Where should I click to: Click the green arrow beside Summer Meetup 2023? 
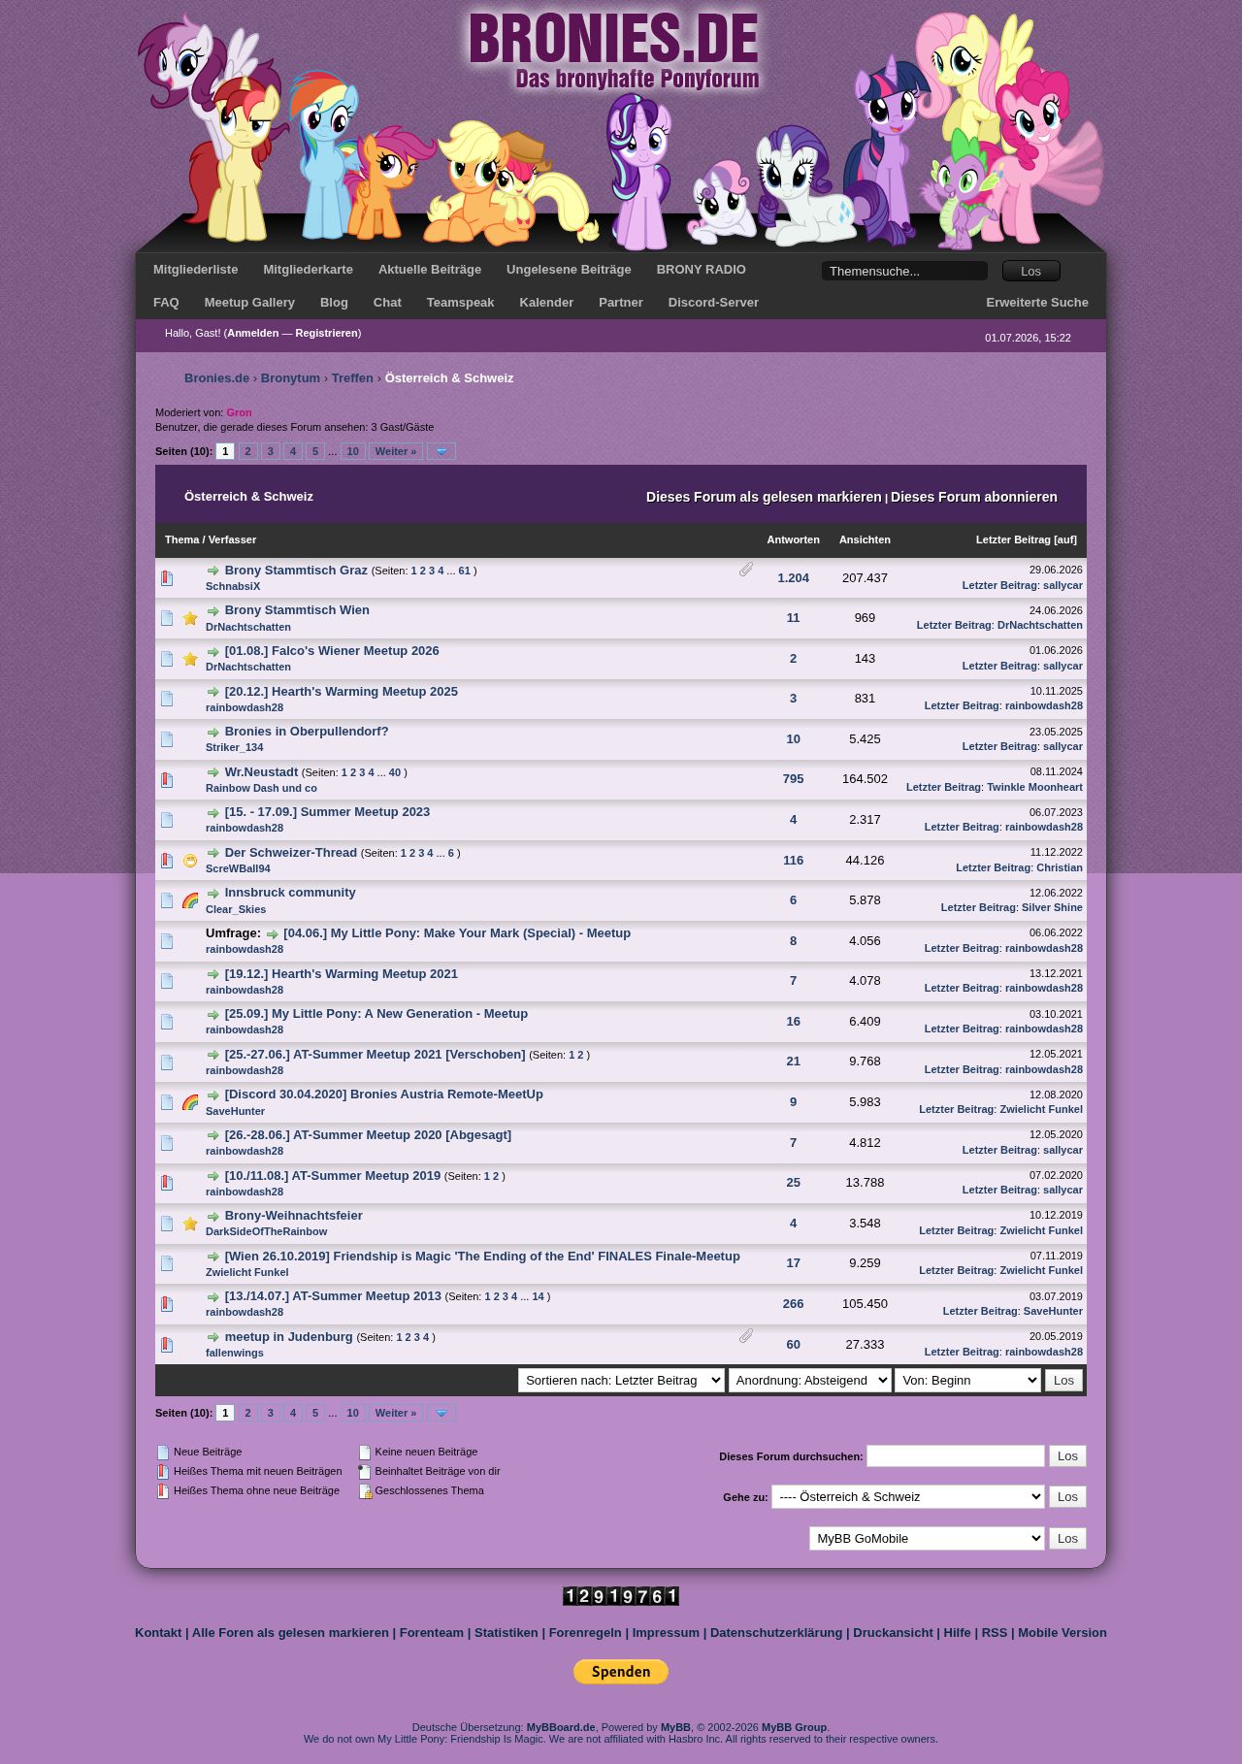tap(212, 812)
